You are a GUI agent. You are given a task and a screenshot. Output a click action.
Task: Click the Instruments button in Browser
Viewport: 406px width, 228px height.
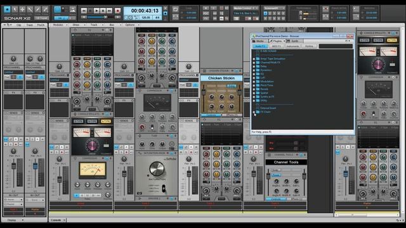click(292, 46)
